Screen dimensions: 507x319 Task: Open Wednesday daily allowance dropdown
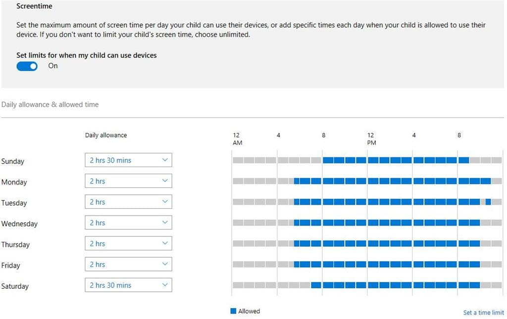point(128,223)
